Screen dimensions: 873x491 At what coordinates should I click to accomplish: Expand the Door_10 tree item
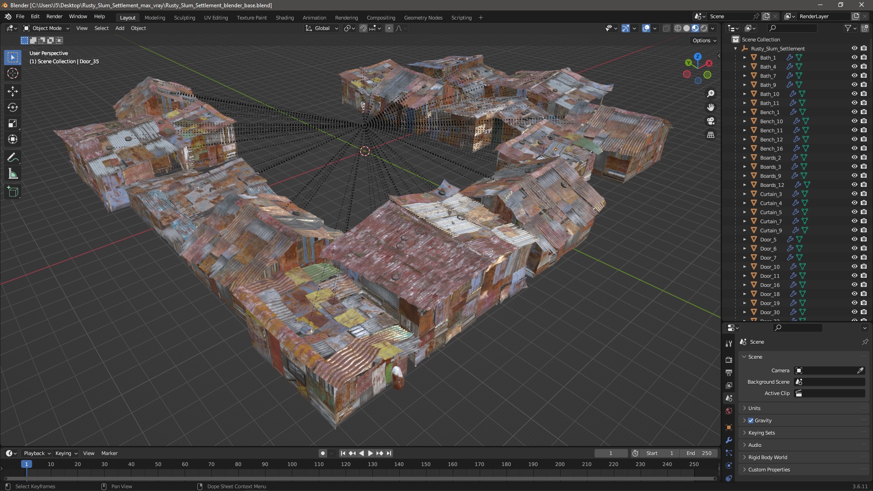745,266
